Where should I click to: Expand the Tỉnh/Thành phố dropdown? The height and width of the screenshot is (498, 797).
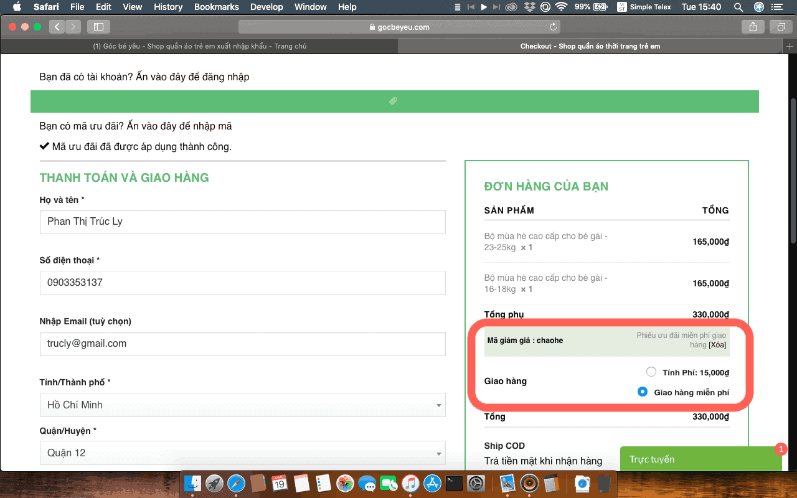click(x=242, y=405)
